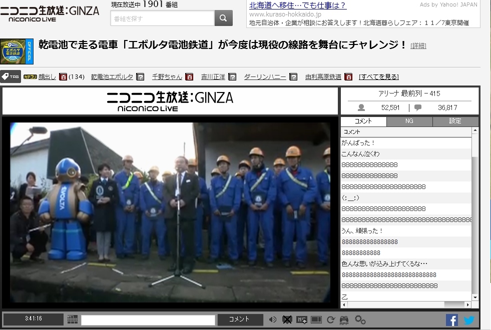Select the comment こんなん泣くわ

pos(406,154)
